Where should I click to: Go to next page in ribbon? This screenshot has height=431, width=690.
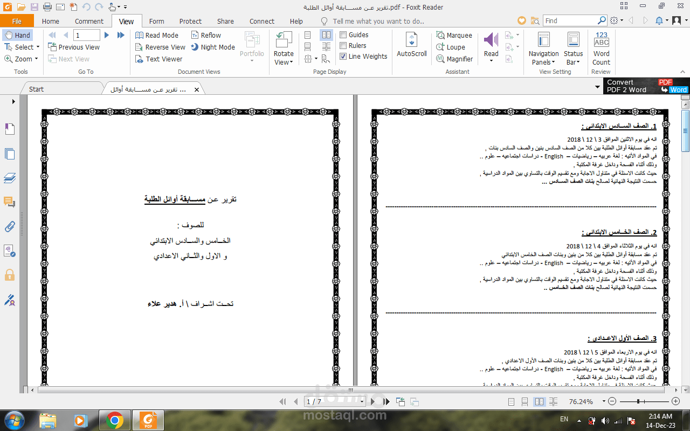(x=107, y=35)
